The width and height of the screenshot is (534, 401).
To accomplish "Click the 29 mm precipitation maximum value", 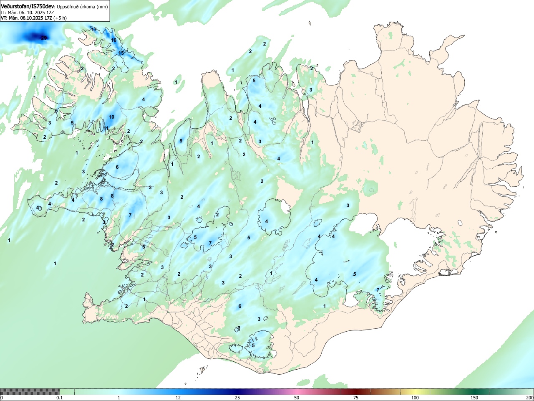I will tap(44, 38).
